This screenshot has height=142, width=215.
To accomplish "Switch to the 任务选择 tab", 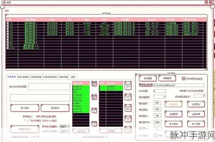I will click(11, 77).
